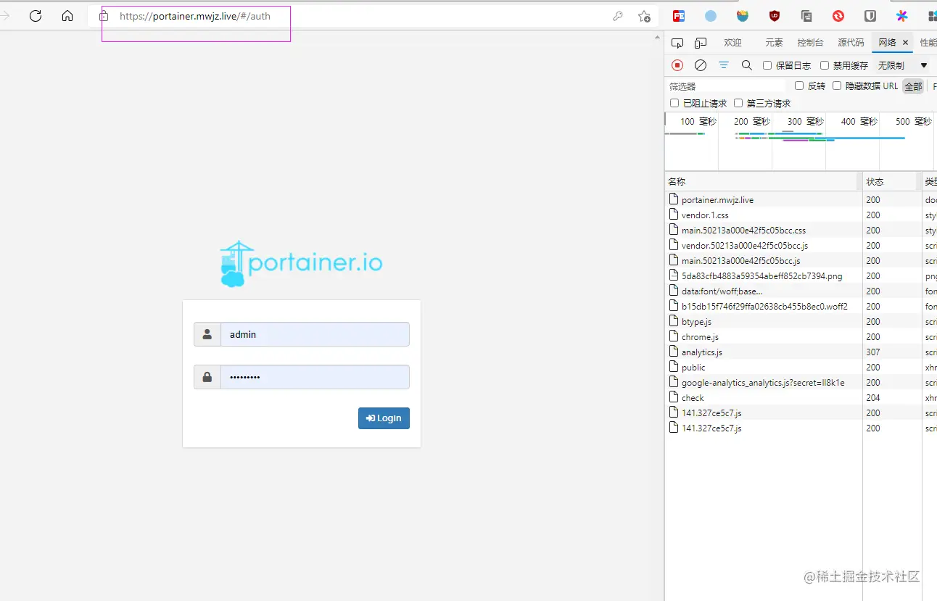Go to the browser home page icon
This screenshot has width=937, height=601.
pyautogui.click(x=67, y=16)
